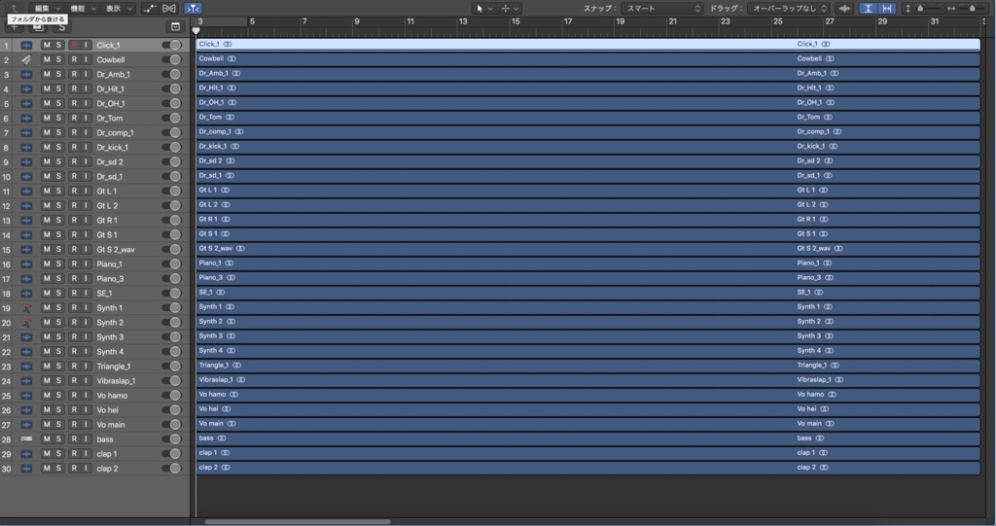
Task: Record-enable the Click_1 track
Action: point(74,45)
